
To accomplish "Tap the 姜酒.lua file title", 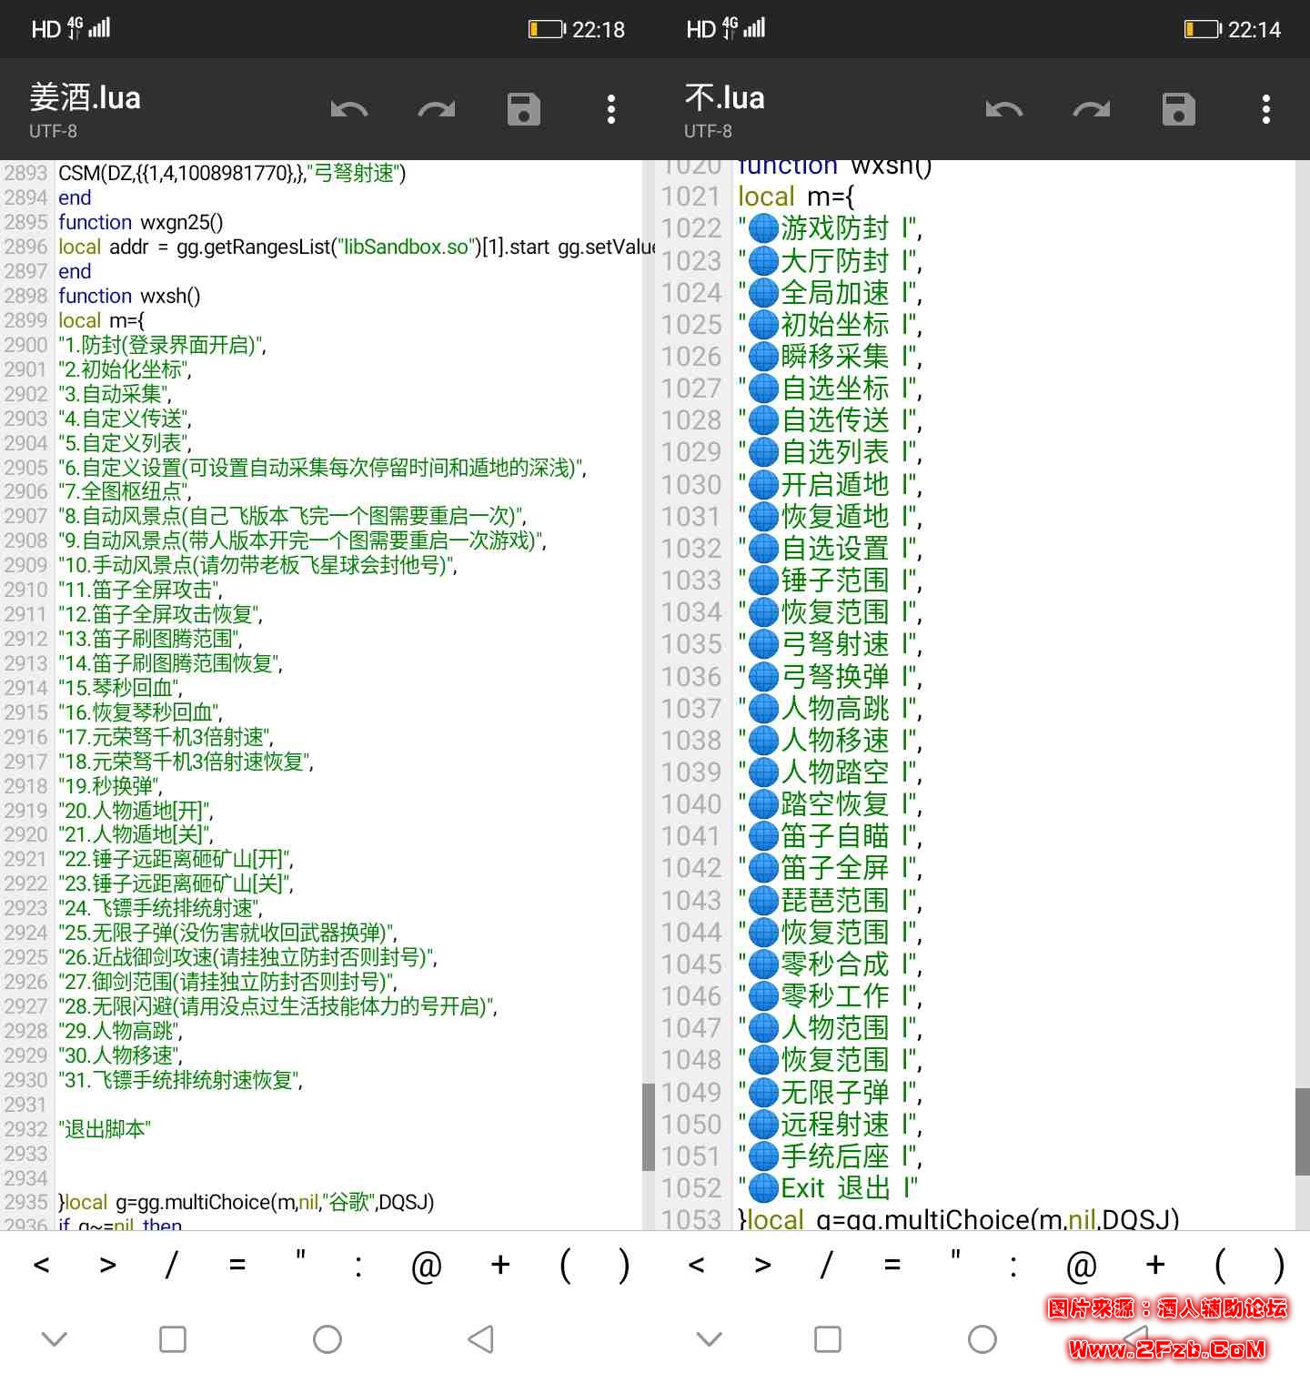I will (x=85, y=97).
